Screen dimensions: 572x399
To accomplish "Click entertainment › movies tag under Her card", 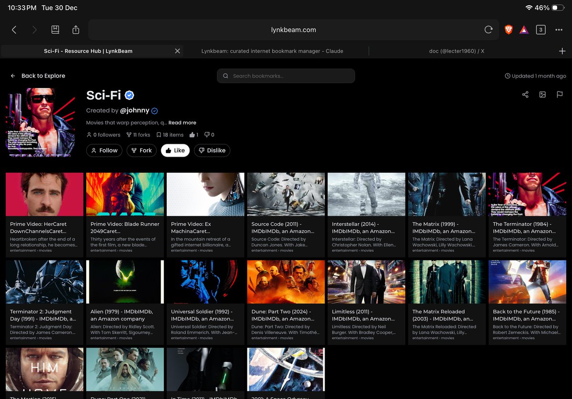I will click(31, 250).
